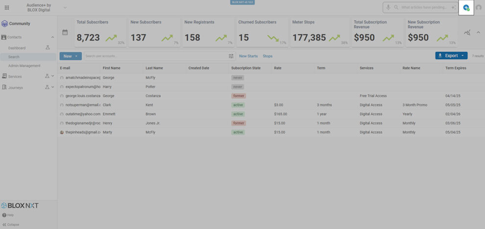Open the search filter sliders icon

click(231, 56)
